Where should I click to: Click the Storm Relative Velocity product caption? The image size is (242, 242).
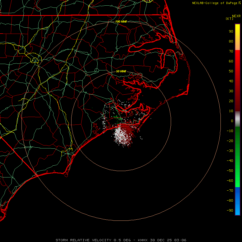click(121, 240)
